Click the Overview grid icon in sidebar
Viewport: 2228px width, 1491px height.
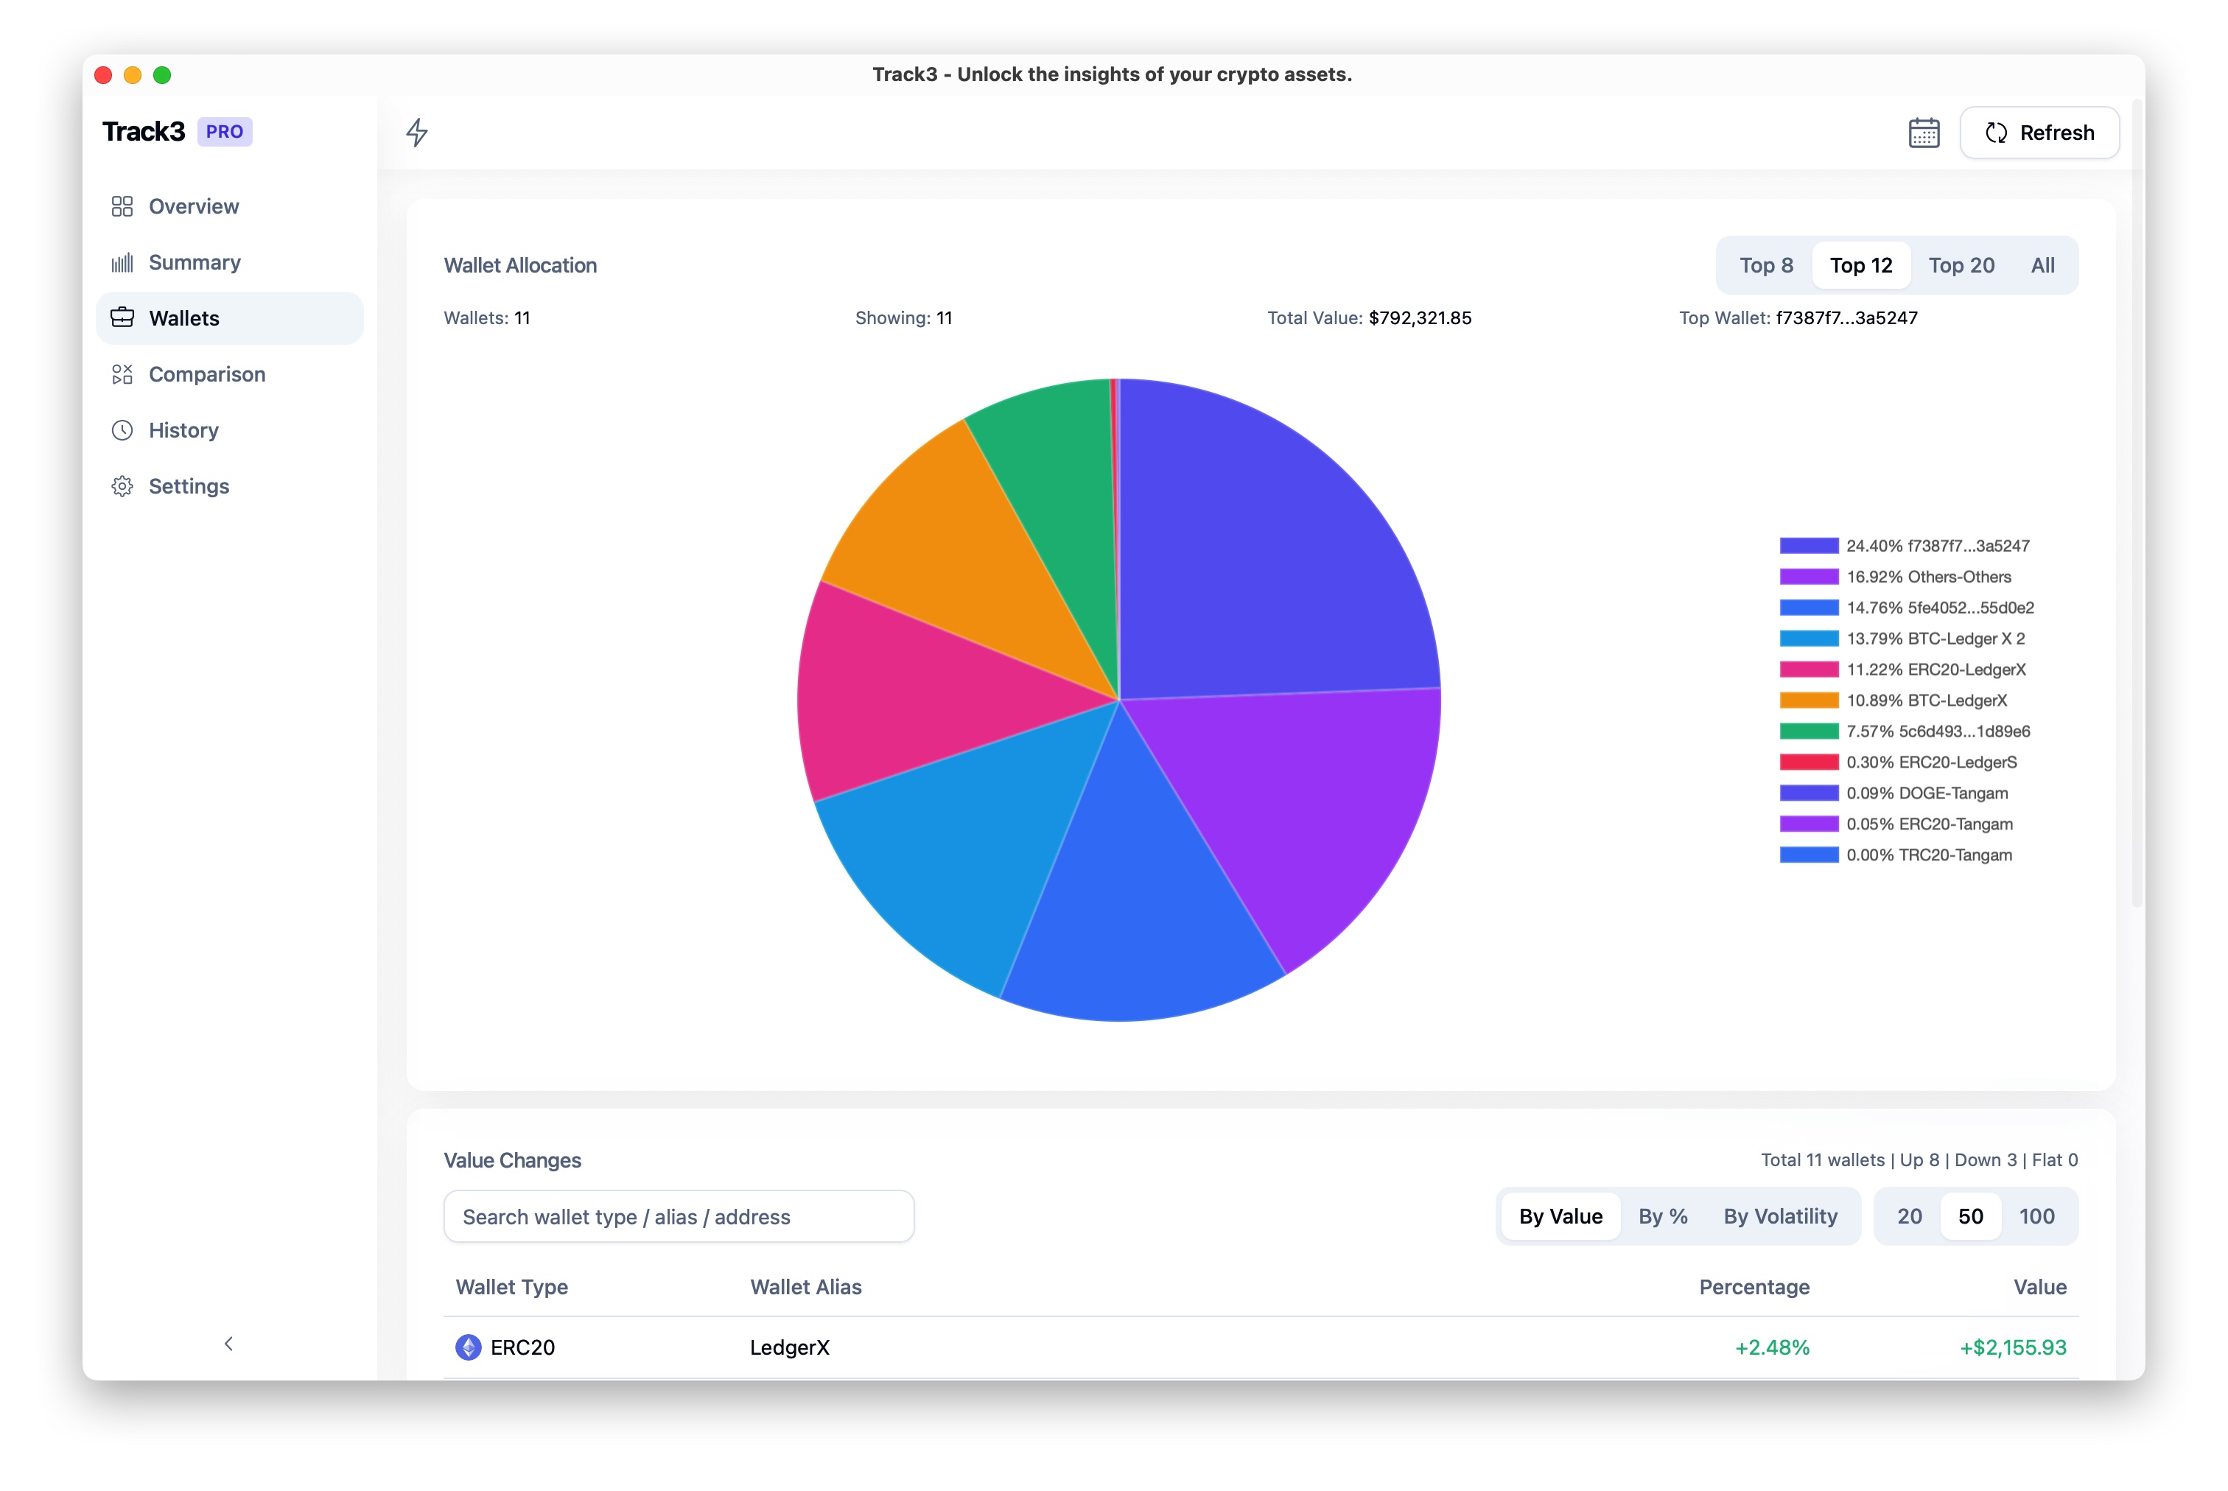pos(122,206)
